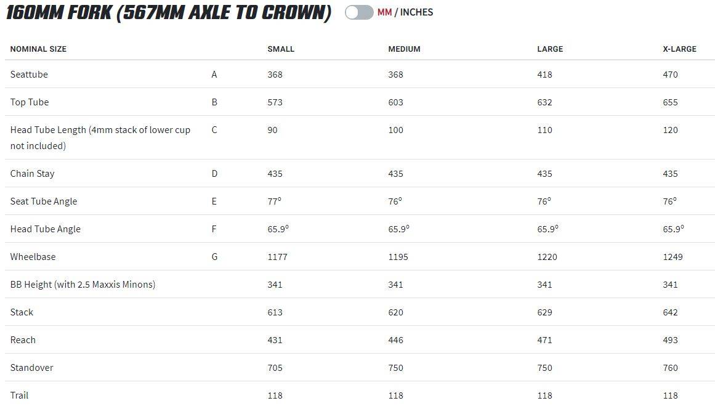Select the Seattube row label

tap(29, 75)
